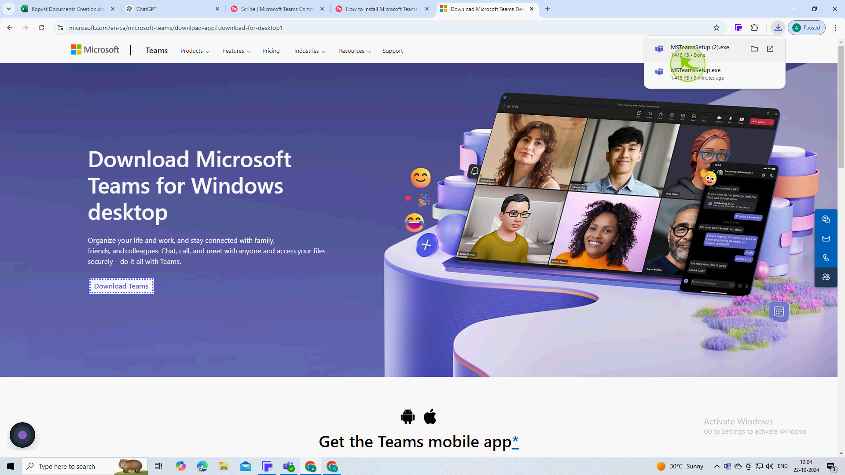
Task: Open MSTeamsSetup (2).exe file
Action: 770,49
